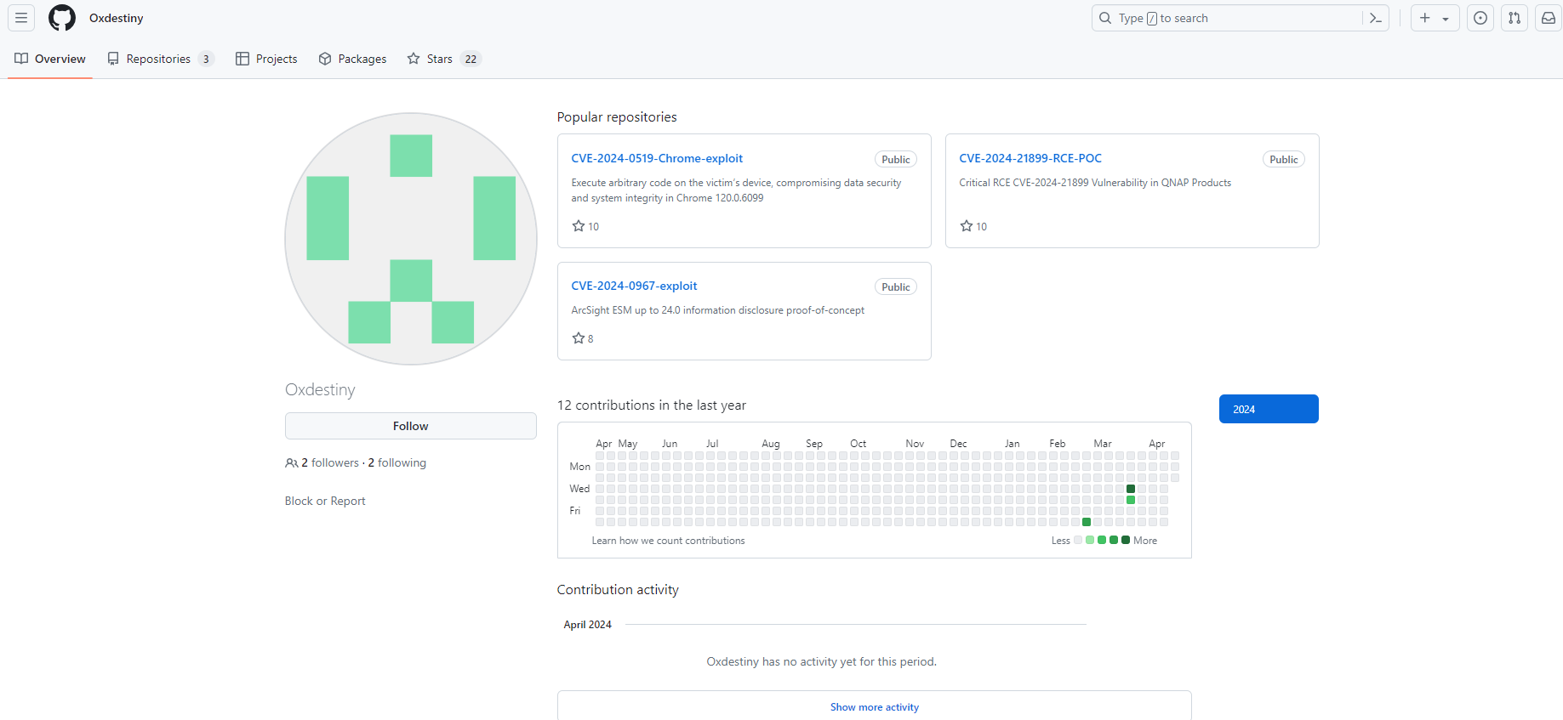Go to the Packages tab
Viewport: 1563px width, 720px height.
tap(352, 59)
